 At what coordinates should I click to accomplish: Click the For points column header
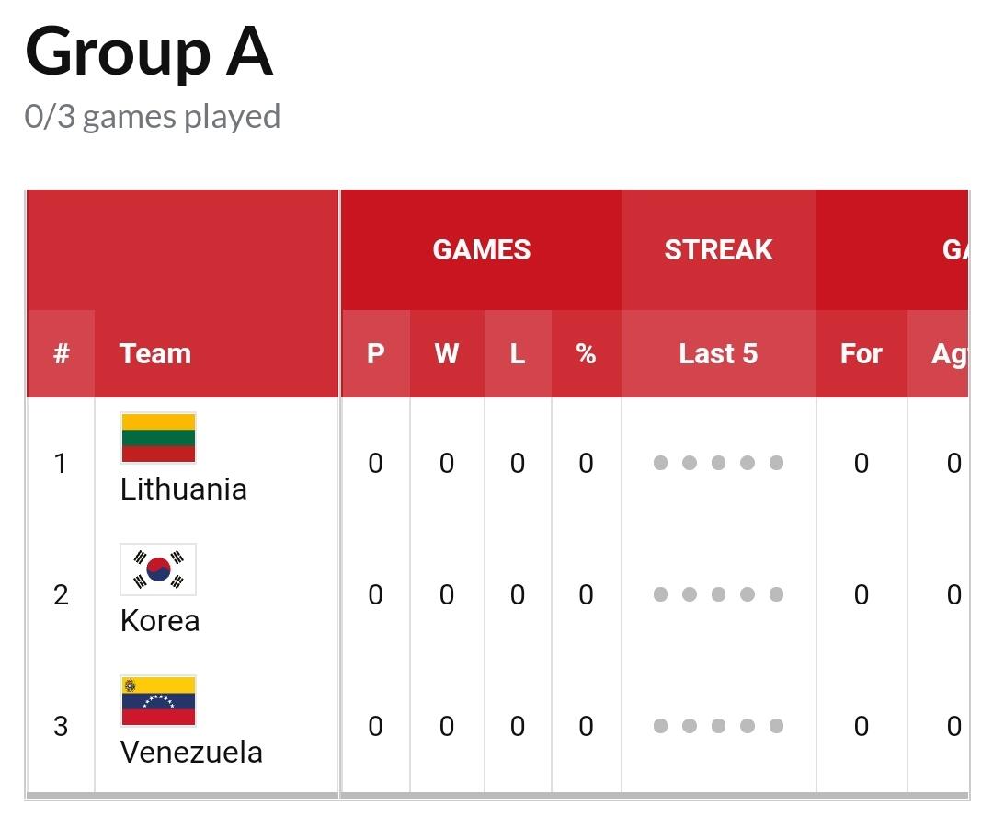862,353
